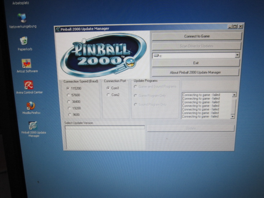Close the Pinball 2000 Update Manager window
264x198 pixels.
coord(241,27)
